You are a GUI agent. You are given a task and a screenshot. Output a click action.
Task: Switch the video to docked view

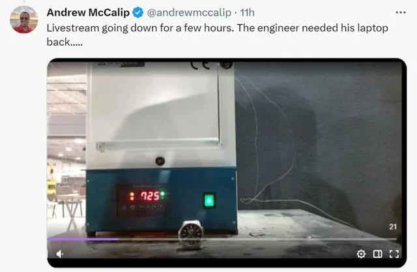coord(377,254)
